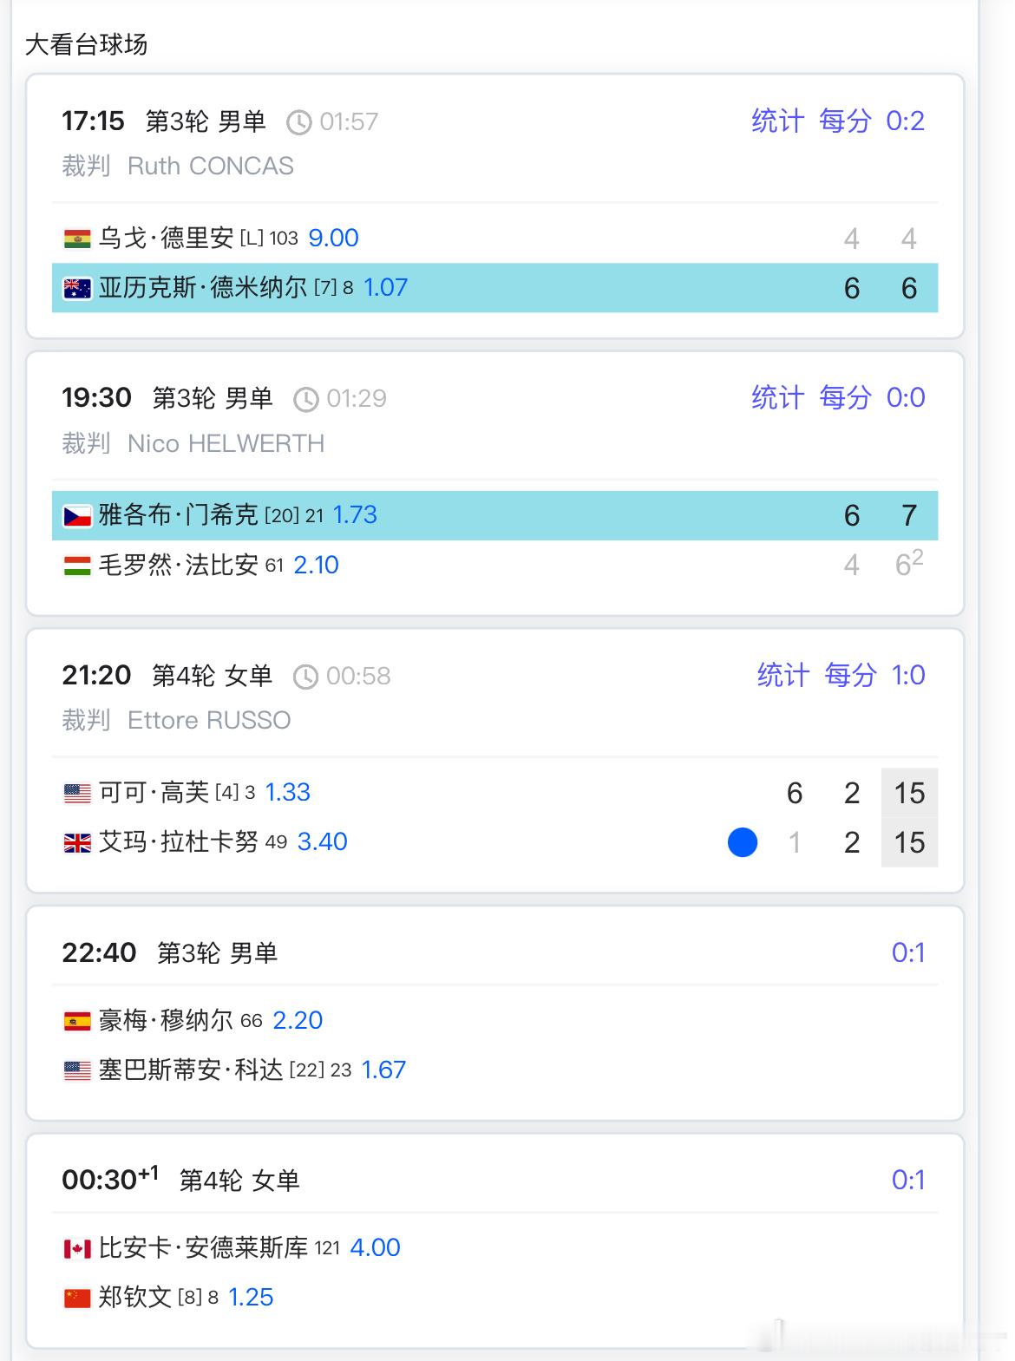Open 统计 for the 21:20 match
This screenshot has height=1361, width=1015.
tap(783, 675)
